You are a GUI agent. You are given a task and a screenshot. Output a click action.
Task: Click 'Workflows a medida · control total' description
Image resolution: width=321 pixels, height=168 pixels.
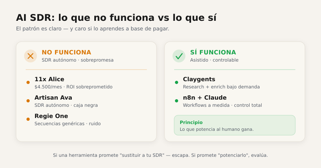222,105
